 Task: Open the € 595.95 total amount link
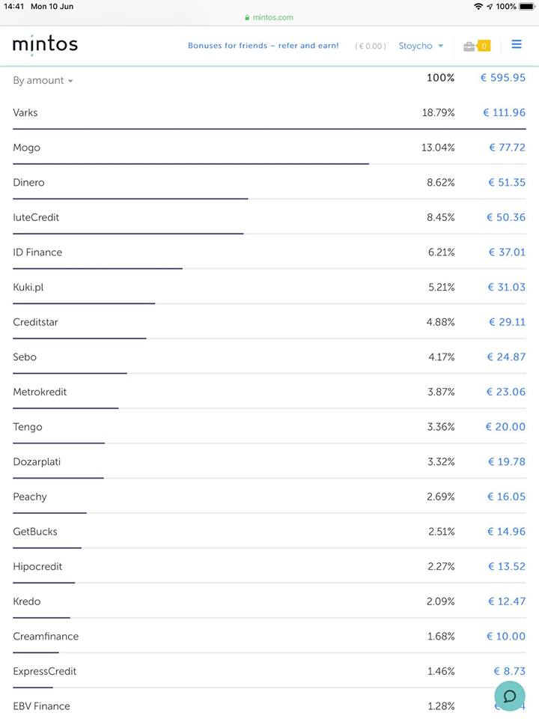coord(502,78)
